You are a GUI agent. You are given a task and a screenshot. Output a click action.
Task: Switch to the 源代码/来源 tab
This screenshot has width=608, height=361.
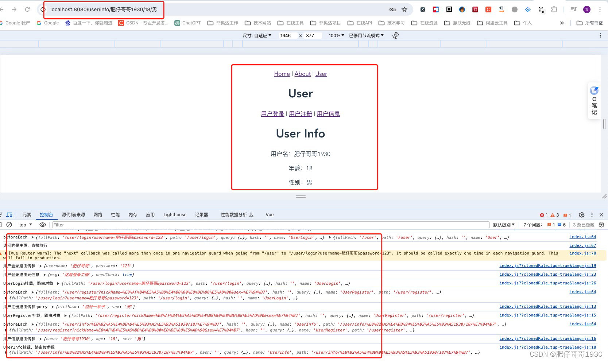[73, 215]
